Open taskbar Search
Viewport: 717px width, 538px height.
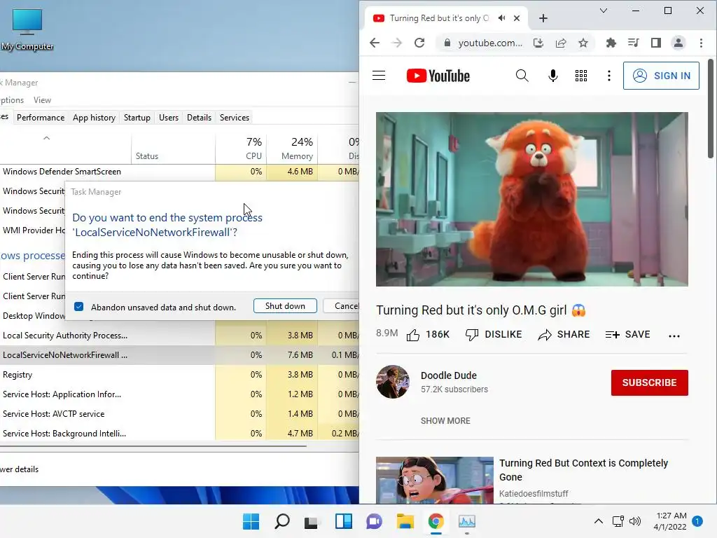pyautogui.click(x=281, y=521)
